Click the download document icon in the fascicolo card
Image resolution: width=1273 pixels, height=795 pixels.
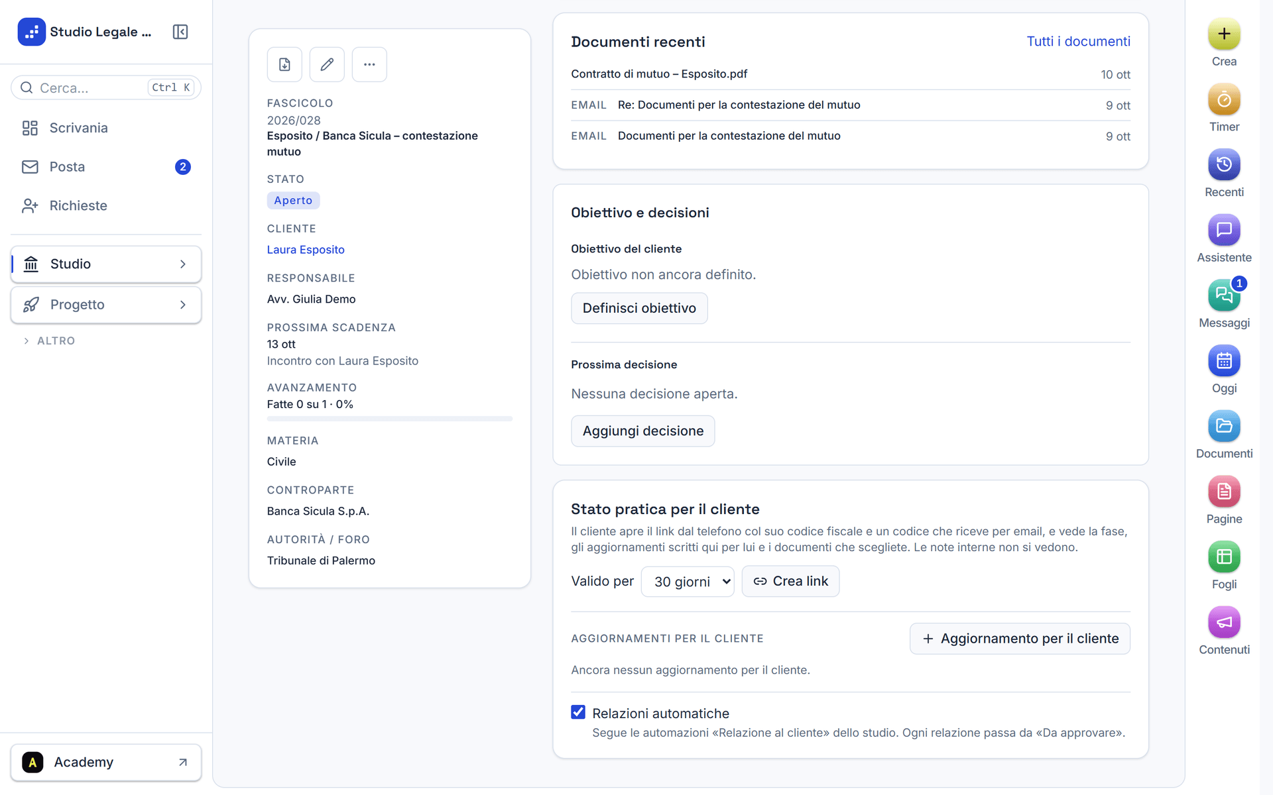(284, 64)
